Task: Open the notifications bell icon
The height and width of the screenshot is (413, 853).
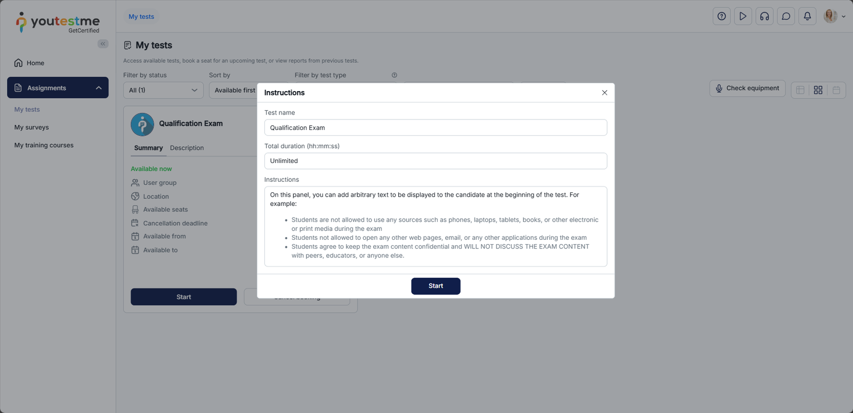Action: tap(807, 17)
